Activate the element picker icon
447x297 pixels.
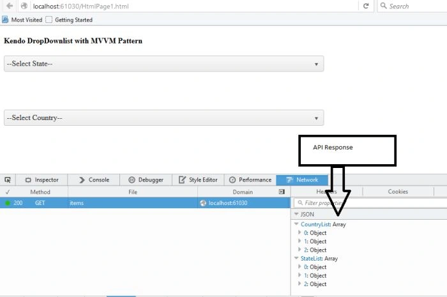click(8, 180)
